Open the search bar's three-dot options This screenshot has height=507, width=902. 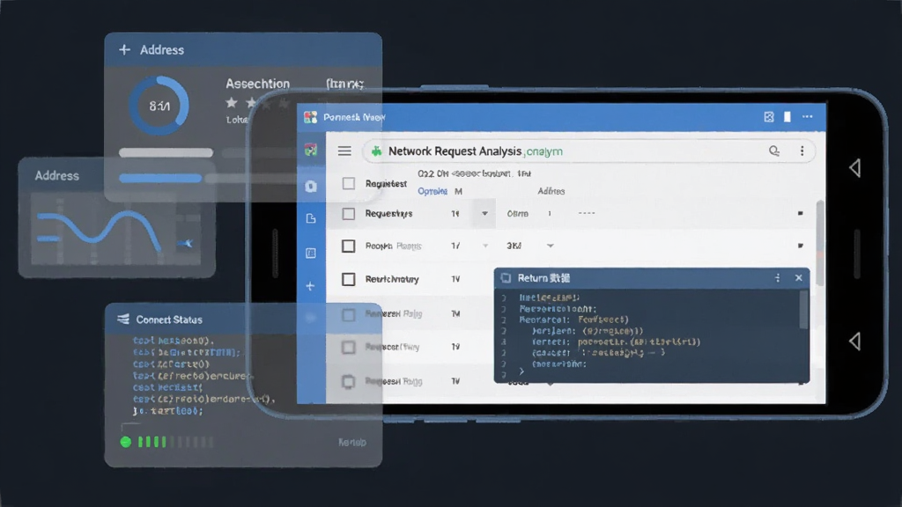coord(802,151)
